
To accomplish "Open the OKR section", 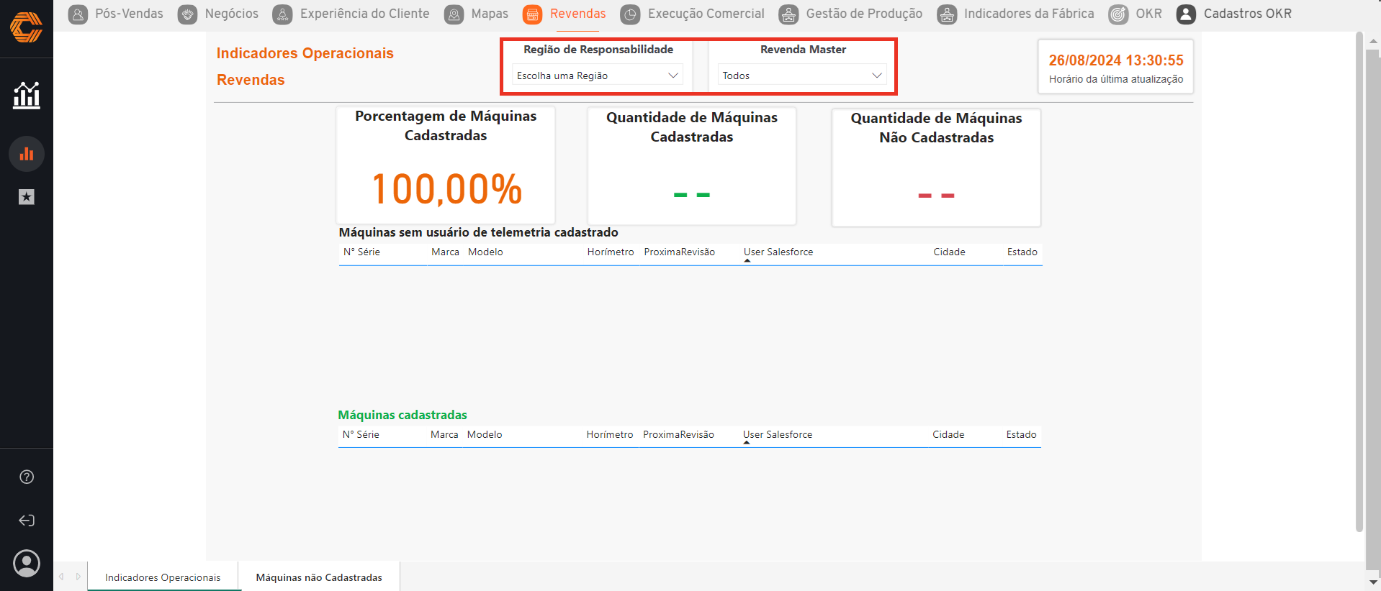I will pyautogui.click(x=1148, y=14).
